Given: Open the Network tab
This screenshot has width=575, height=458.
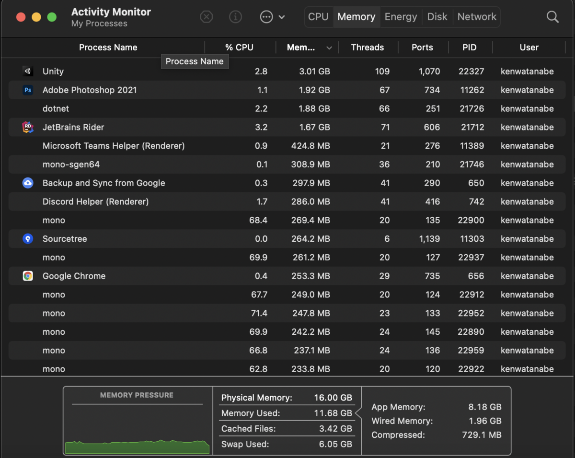Looking at the screenshot, I should tap(477, 17).
